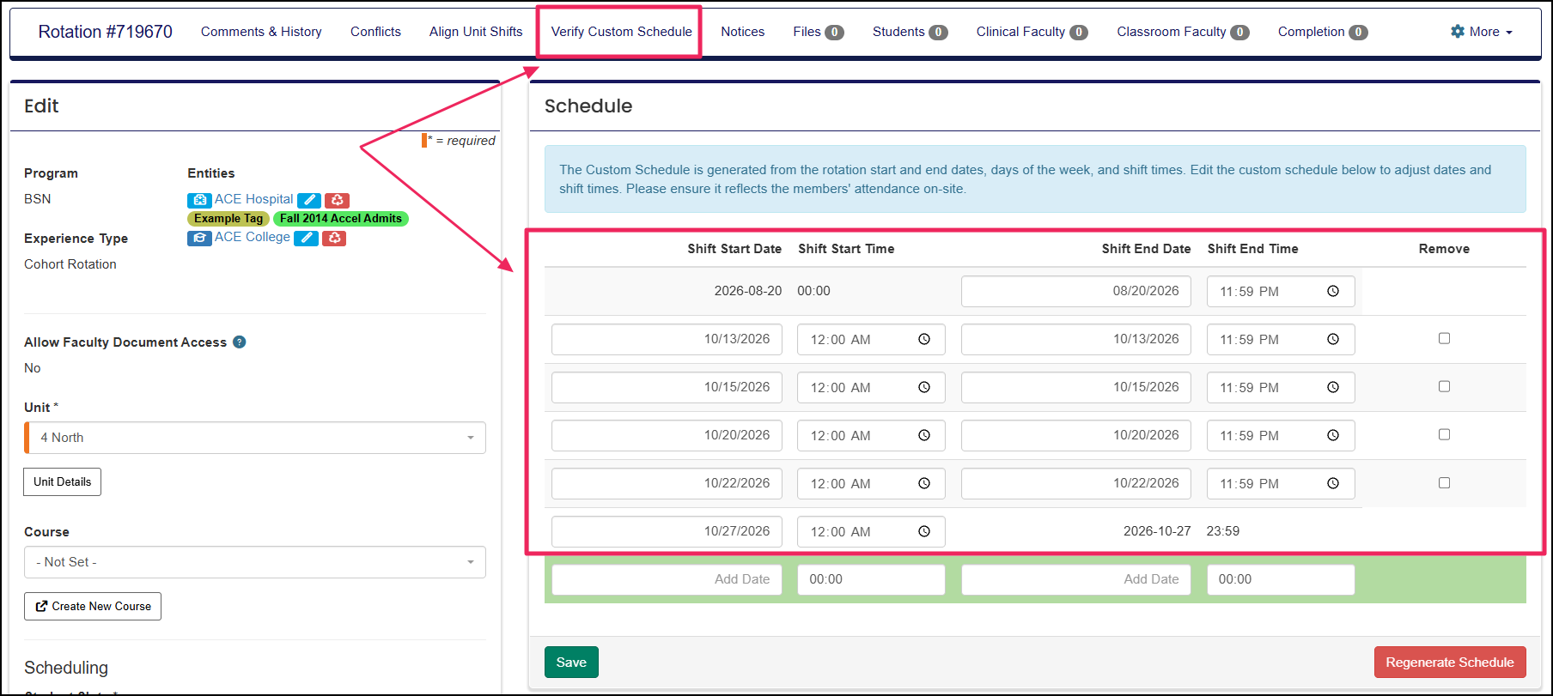
Task: Open the Comments & History tab
Action: click(x=261, y=32)
